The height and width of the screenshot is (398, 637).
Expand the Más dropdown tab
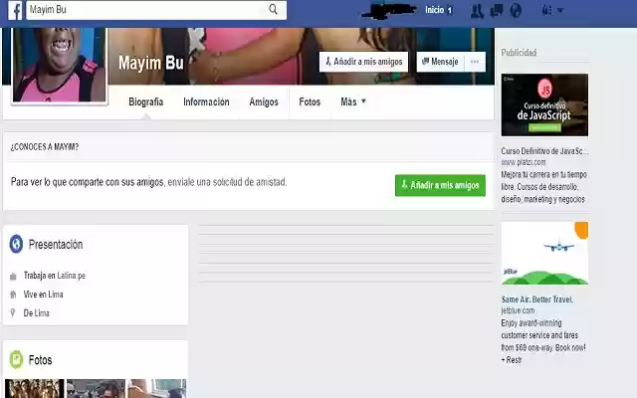[353, 101]
